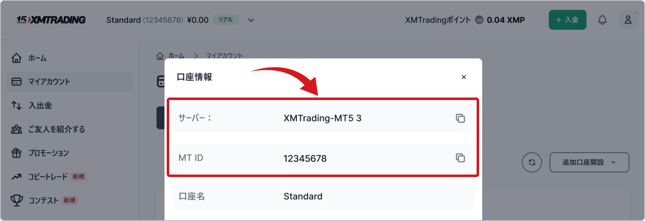Open the user profile menu
This screenshot has height=221, width=645.
[x=628, y=20]
